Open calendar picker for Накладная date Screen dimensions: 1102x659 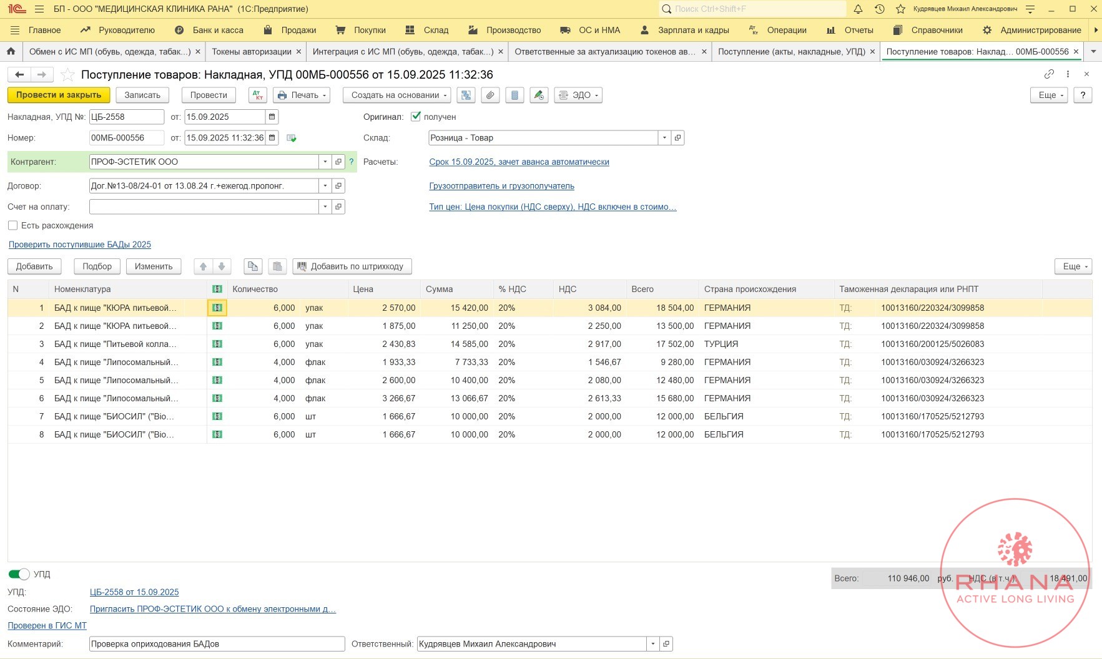pos(272,117)
